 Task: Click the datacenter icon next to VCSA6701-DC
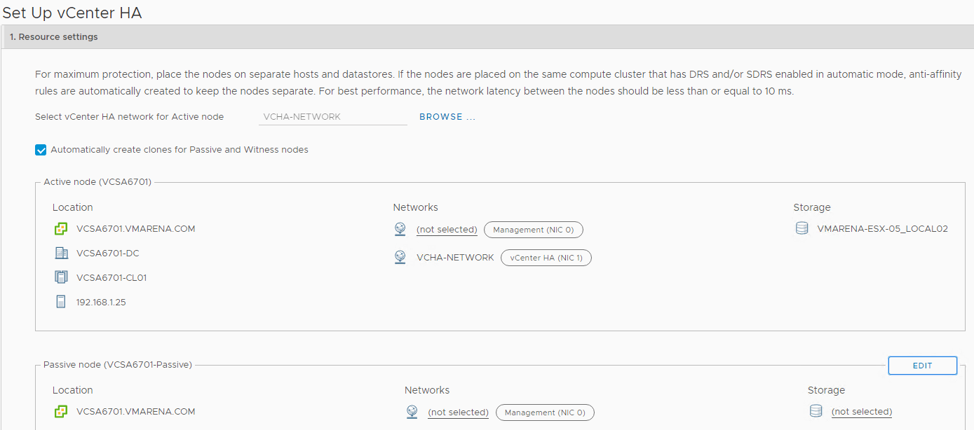[x=61, y=254]
